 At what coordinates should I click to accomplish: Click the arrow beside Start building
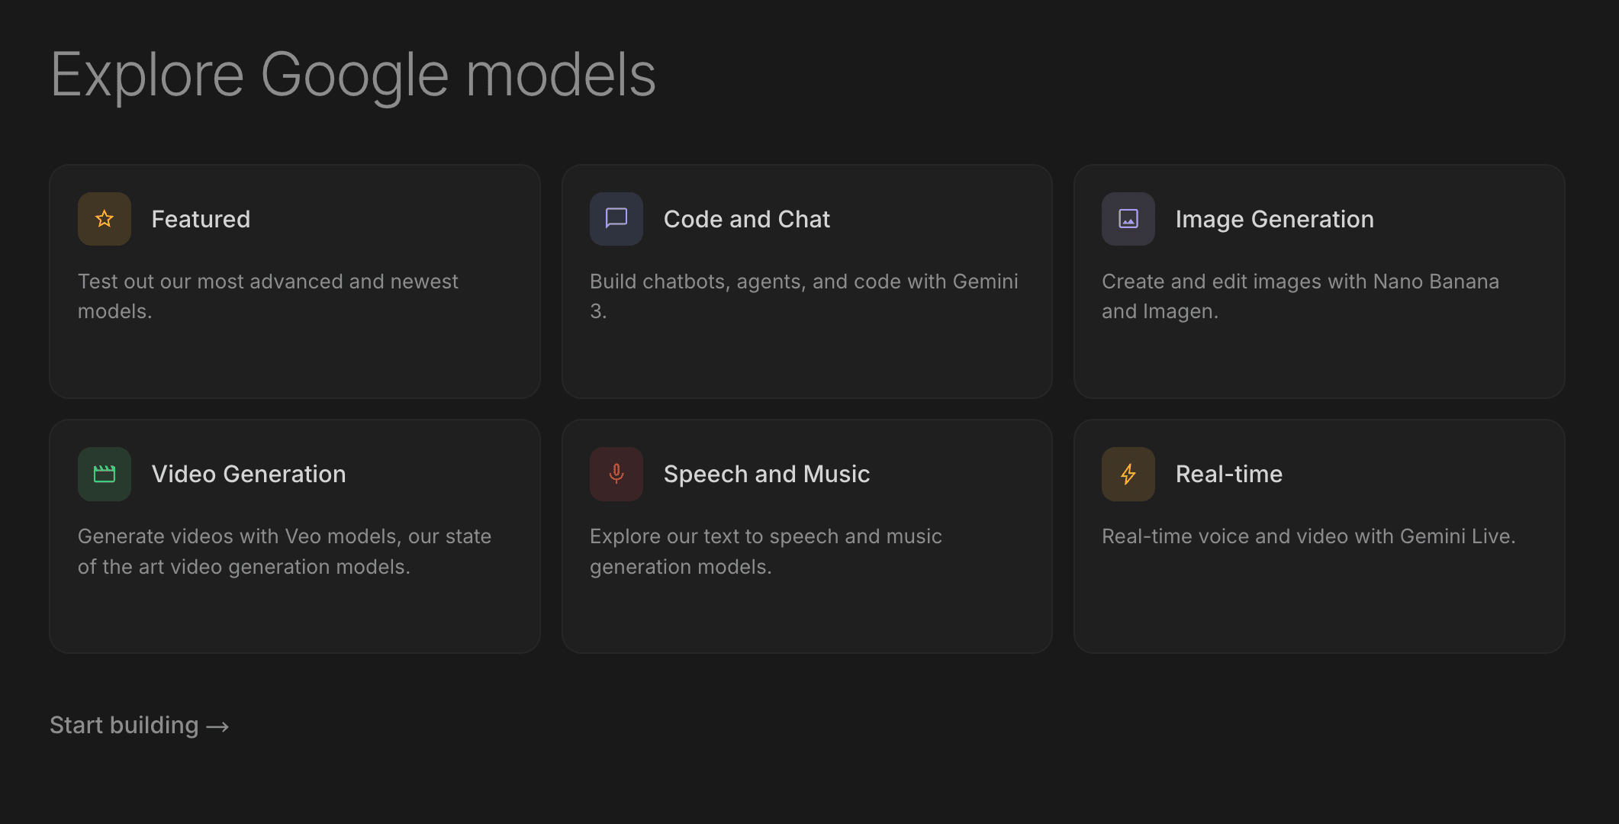point(218,726)
